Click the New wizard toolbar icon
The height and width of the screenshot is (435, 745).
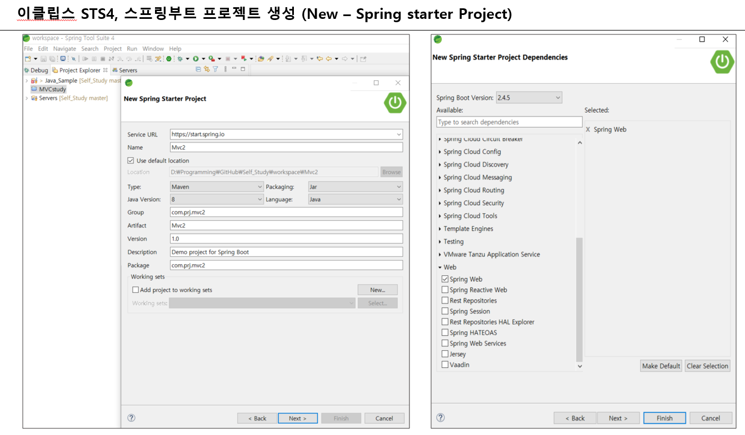pos(28,59)
